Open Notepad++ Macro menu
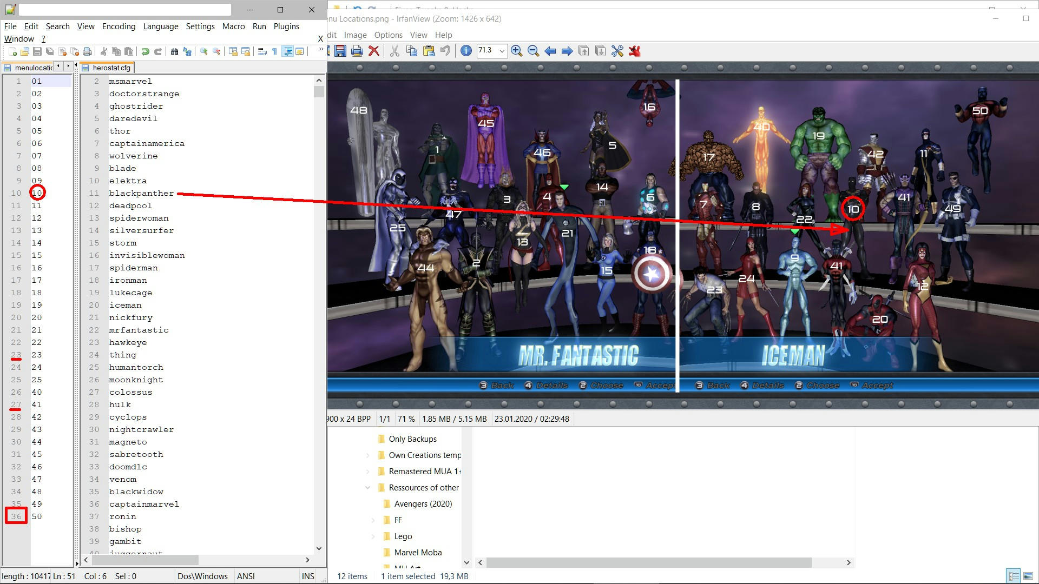The image size is (1039, 584). pyautogui.click(x=233, y=26)
